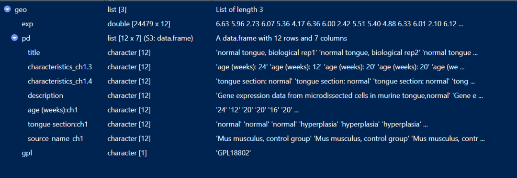The width and height of the screenshot is (517, 178).
Task: Click the list [12 x 7] data.frame type
Action: point(150,39)
